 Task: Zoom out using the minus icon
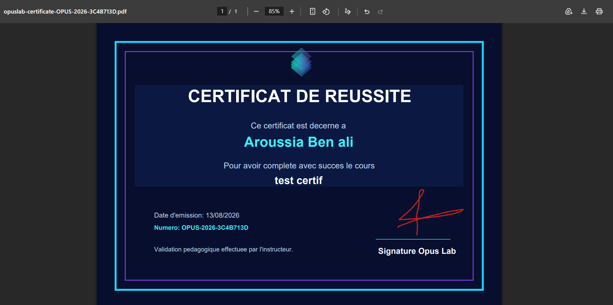[256, 12]
